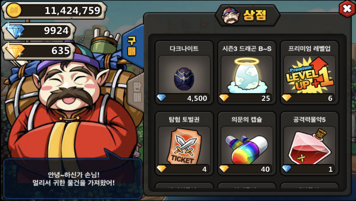Select the Season 3 Dragon egg icon
Viewport: 356px width, 201px height.
247,75
